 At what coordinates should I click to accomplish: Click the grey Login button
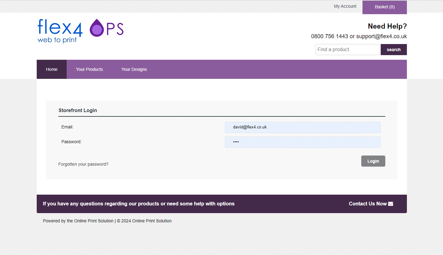[373, 161]
